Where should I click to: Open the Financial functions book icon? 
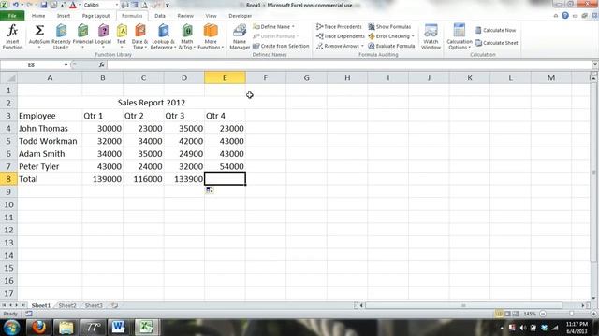click(82, 31)
